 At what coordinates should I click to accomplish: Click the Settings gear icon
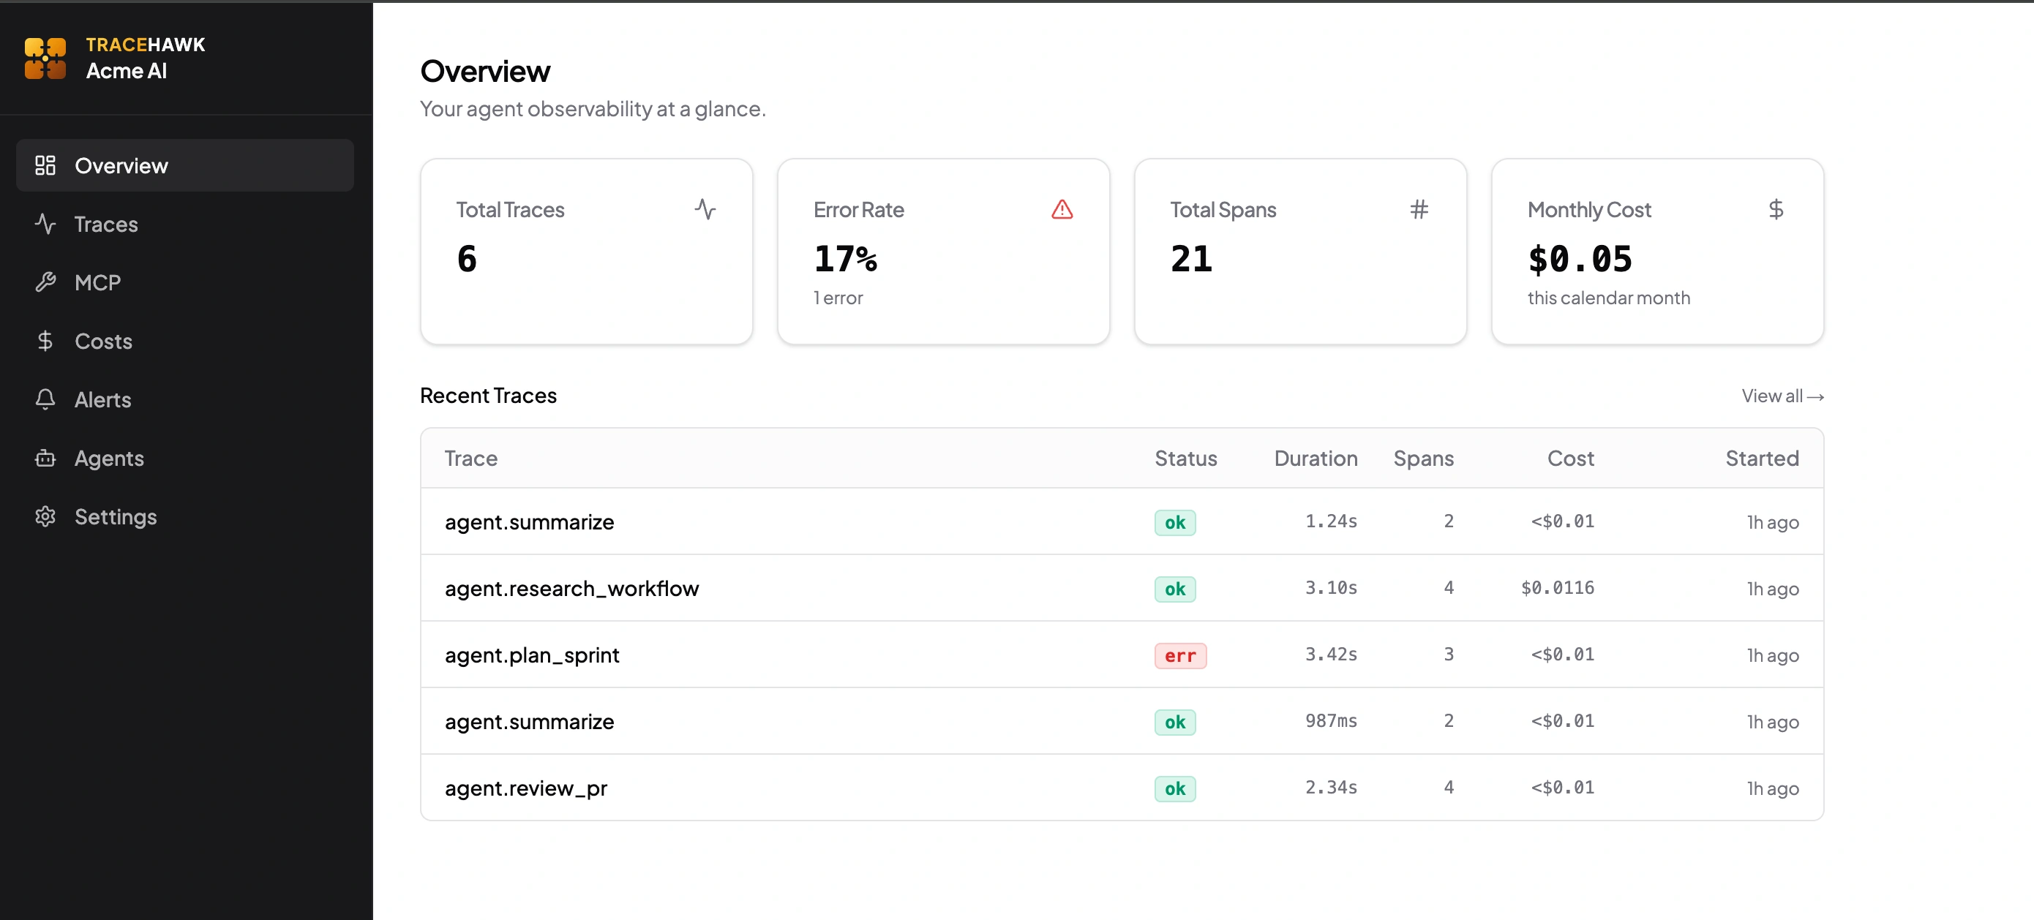point(45,517)
